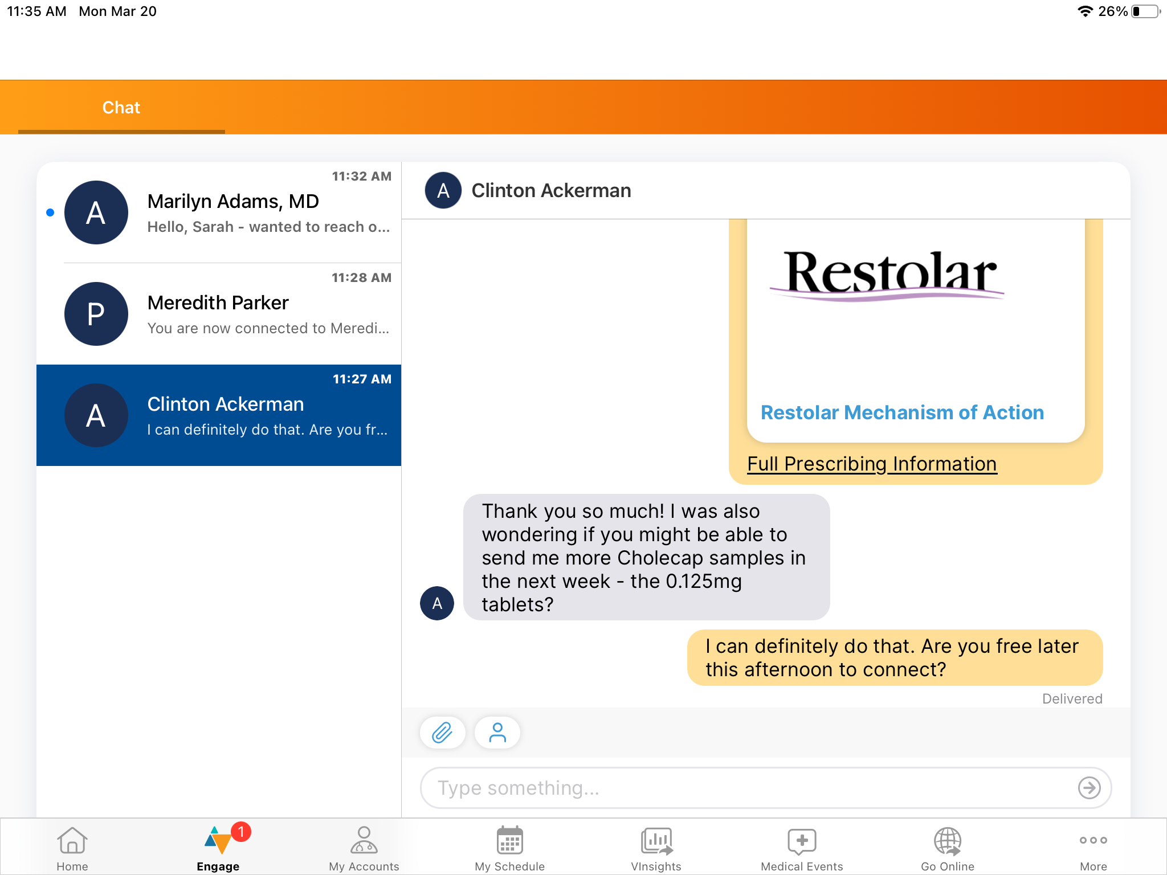1167x875 pixels.
Task: Tap the Restolar logo thumbnail
Action: [888, 276]
